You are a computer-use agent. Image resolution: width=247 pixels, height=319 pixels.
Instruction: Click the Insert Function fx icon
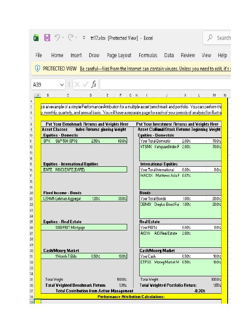tap(94, 84)
